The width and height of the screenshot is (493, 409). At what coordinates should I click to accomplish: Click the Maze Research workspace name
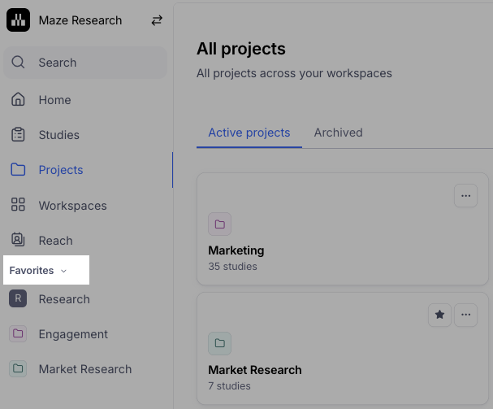pyautogui.click(x=80, y=20)
